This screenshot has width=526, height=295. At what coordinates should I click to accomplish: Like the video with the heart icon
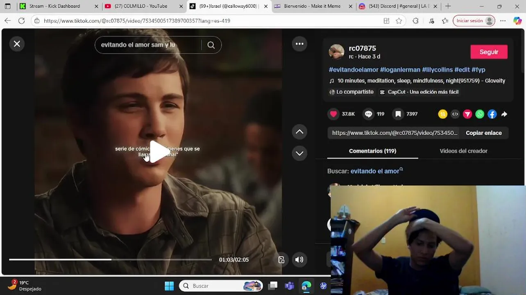[333, 114]
